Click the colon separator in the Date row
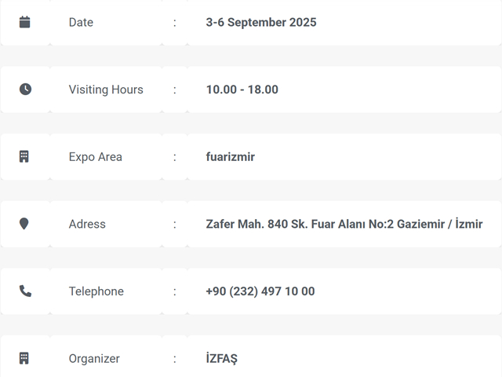Screen dimensions: 502x377 coord(175,23)
